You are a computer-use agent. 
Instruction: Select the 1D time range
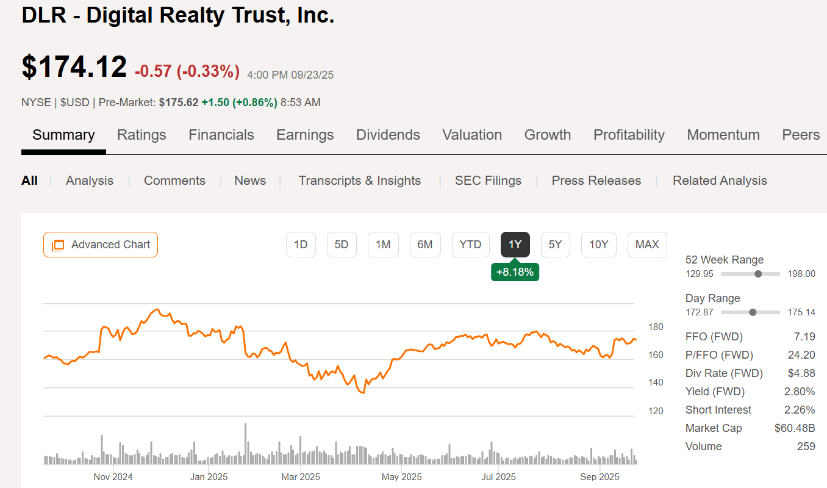301,244
